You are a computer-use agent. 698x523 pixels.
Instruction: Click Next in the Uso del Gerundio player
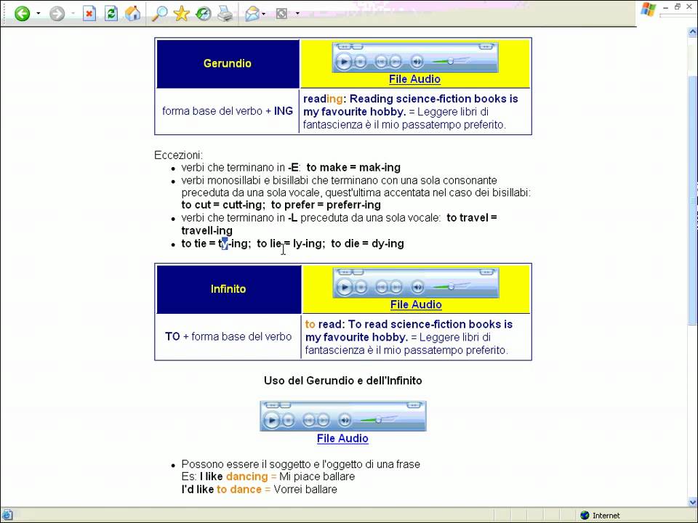tap(323, 421)
